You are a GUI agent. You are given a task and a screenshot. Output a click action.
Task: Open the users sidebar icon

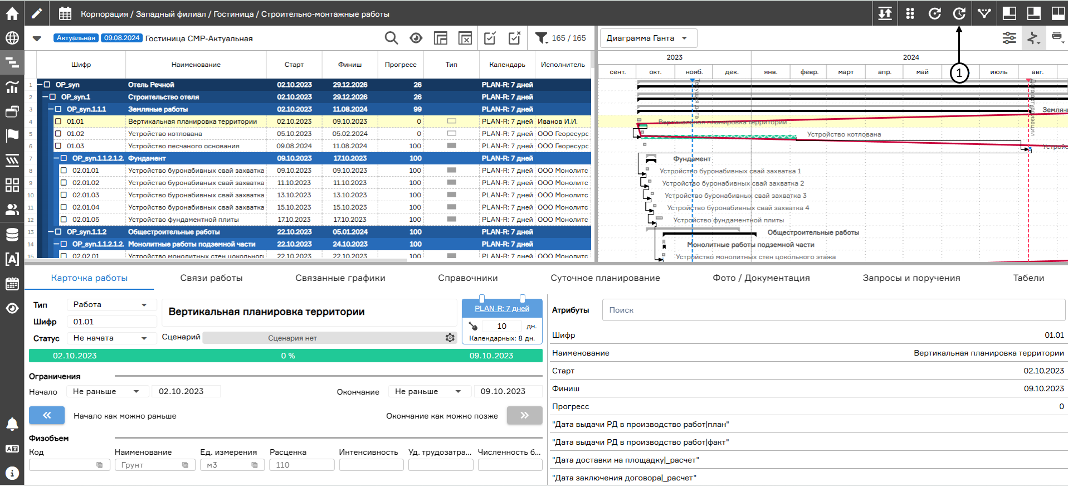coord(12,210)
